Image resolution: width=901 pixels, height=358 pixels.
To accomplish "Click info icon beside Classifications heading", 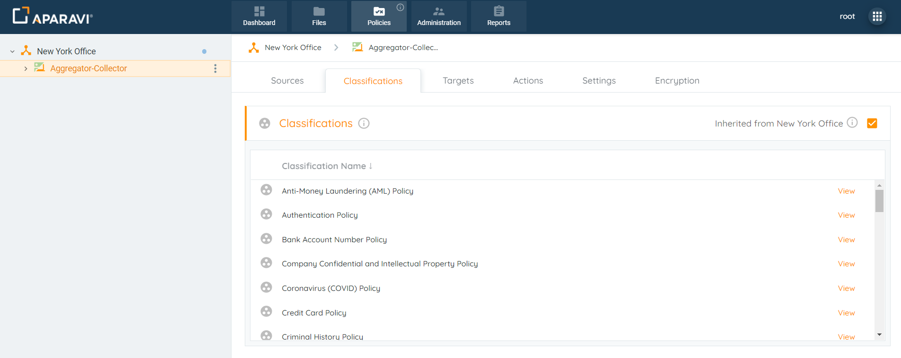I will click(364, 123).
